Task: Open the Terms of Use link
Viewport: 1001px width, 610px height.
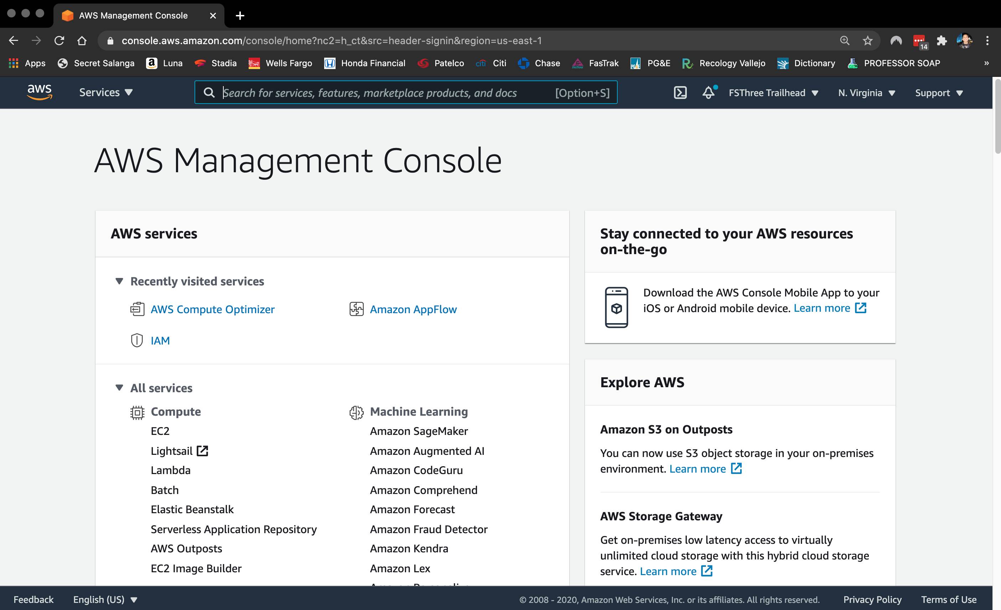Action: point(949,599)
